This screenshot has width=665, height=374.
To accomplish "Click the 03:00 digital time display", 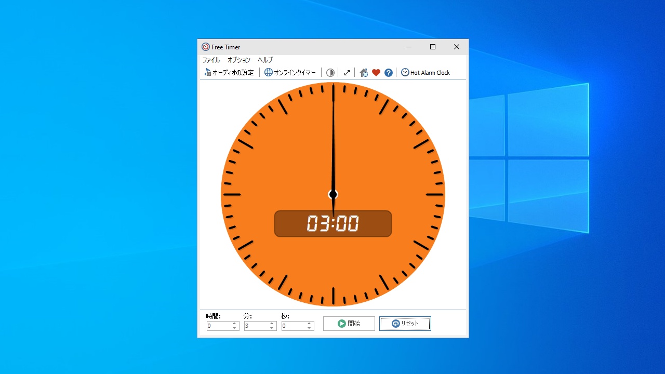I will pos(333,223).
